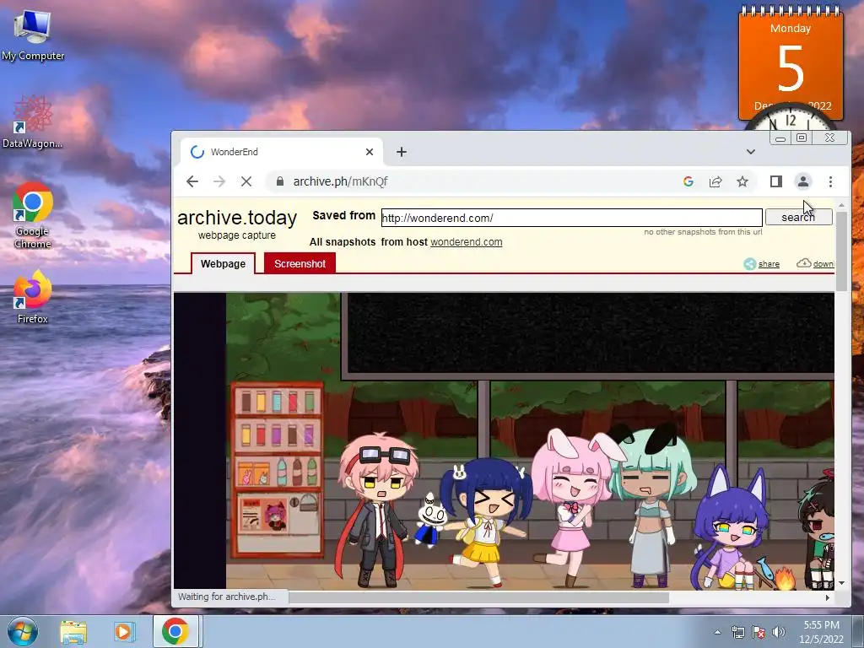Click the Google icon in address bar

coord(688,181)
